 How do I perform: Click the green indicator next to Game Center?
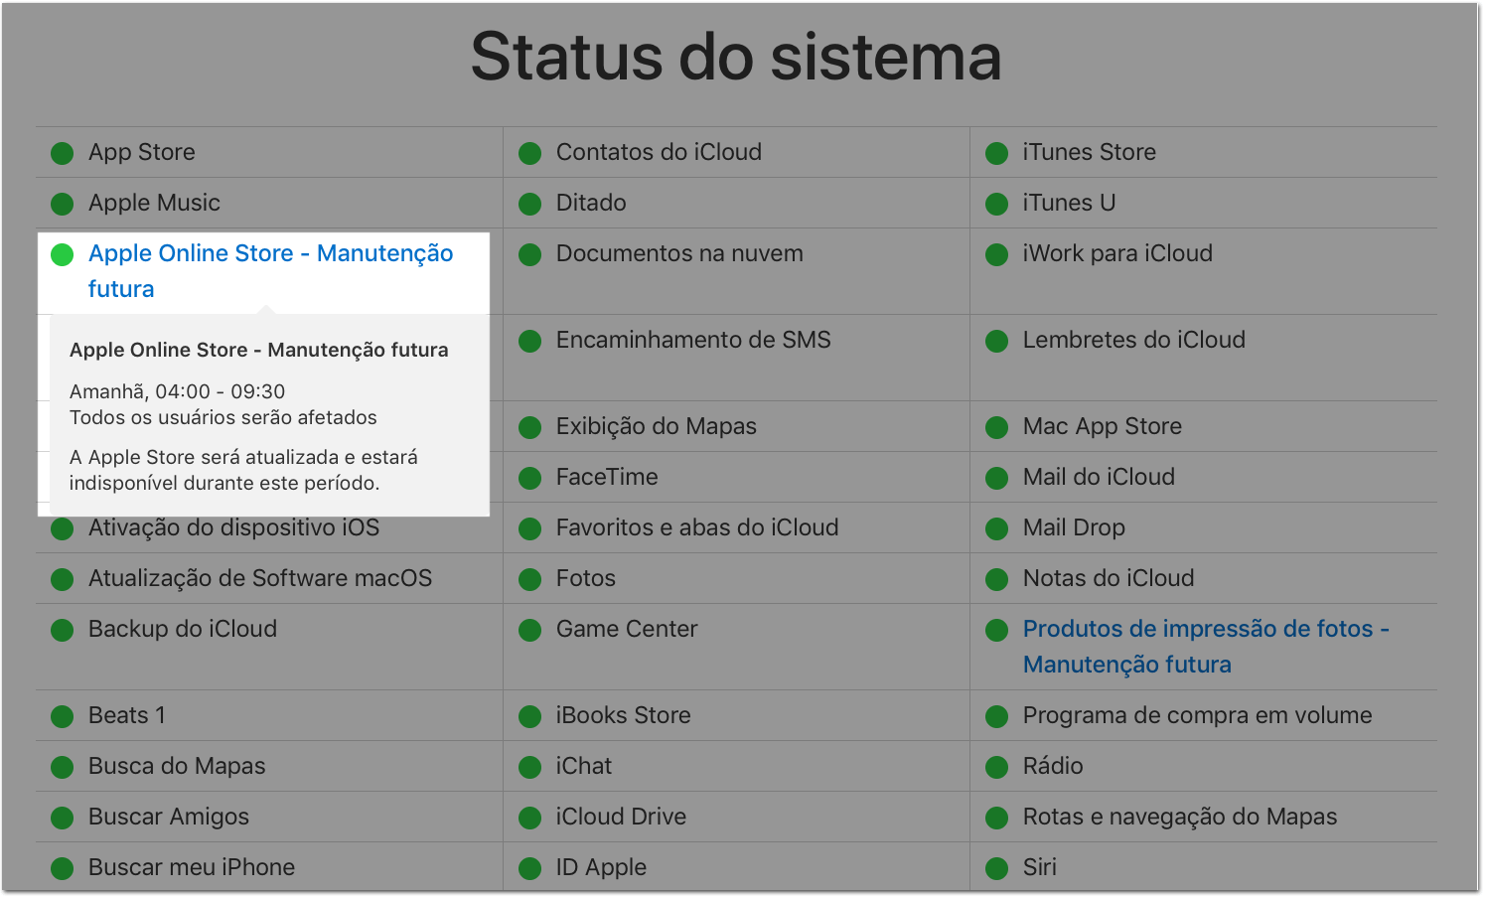click(x=530, y=630)
